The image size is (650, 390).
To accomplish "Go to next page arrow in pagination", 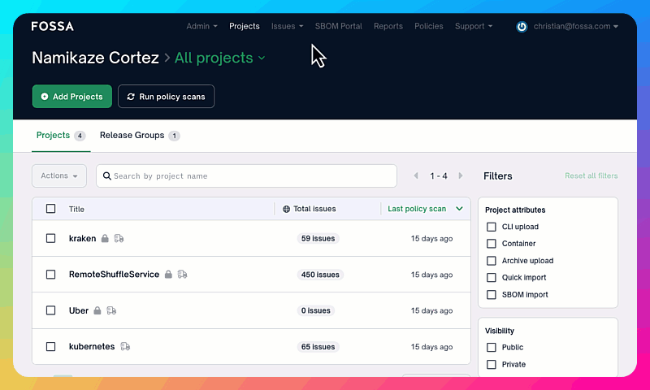I will click(x=461, y=175).
